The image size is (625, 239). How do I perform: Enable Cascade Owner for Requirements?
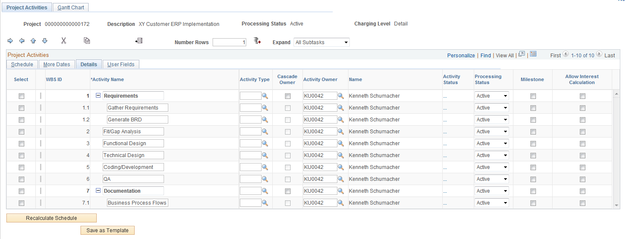[288, 96]
